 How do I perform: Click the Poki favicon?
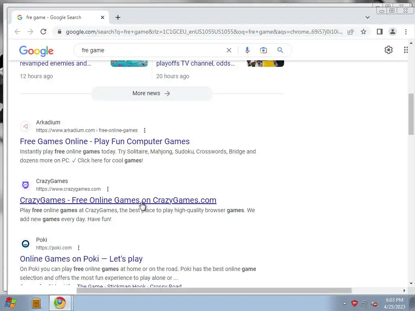(26, 244)
